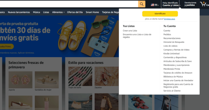Open Devoluciones y pedidos
The image size is (209, 110).
(190, 4)
